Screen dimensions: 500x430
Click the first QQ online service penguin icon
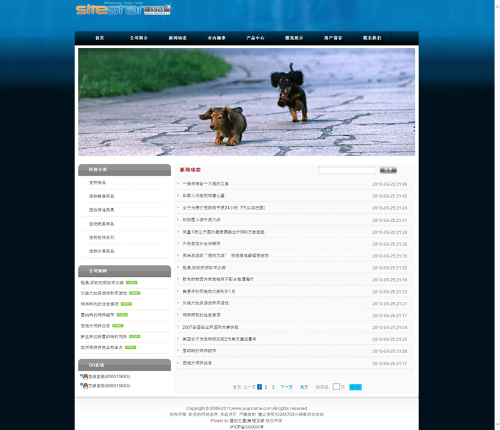pyautogui.click(x=84, y=377)
